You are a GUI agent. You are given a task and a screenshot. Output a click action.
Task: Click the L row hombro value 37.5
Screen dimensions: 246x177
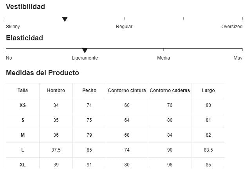point(56,150)
